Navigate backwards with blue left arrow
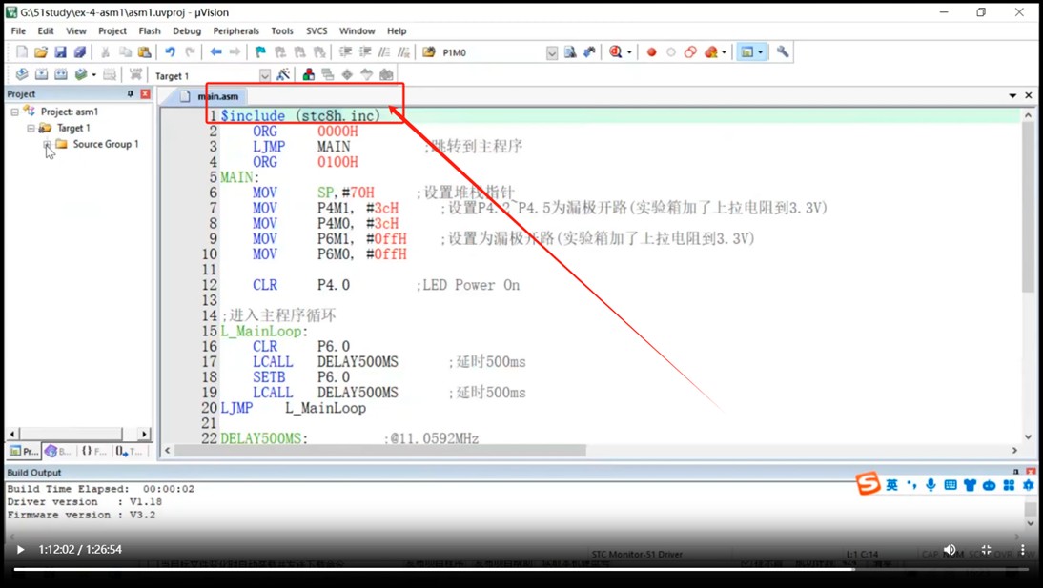Viewport: 1043px width, 588px height. (215, 51)
